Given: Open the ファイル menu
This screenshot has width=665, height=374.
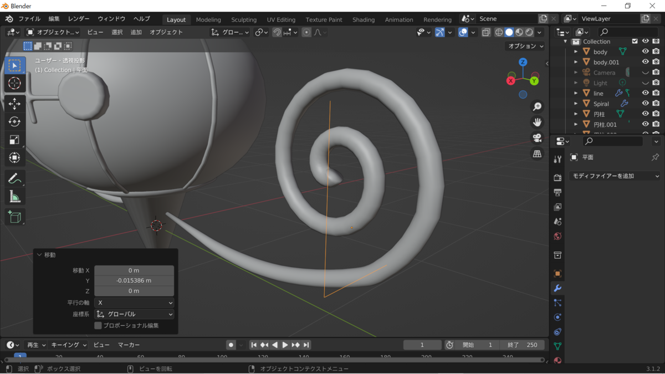Looking at the screenshot, I should (29, 19).
